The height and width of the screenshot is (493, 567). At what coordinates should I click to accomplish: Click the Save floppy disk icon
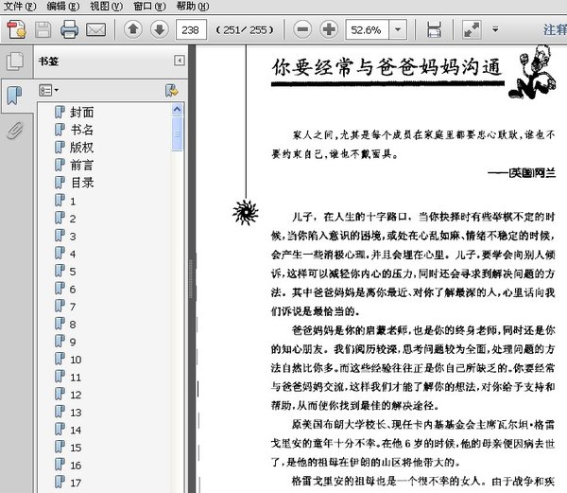pos(43,29)
